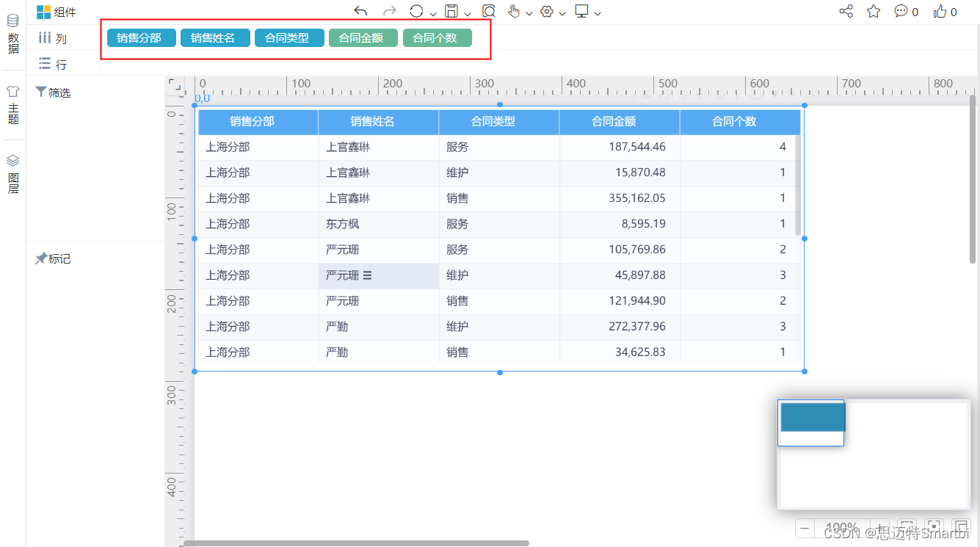980x547 pixels.
Task: Click the 15,870.48 amount cell
Action: [620, 173]
